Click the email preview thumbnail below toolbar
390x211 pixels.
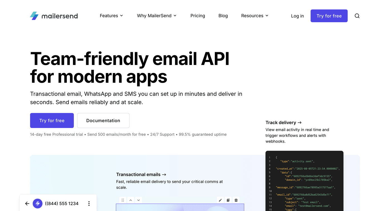pos(180,207)
